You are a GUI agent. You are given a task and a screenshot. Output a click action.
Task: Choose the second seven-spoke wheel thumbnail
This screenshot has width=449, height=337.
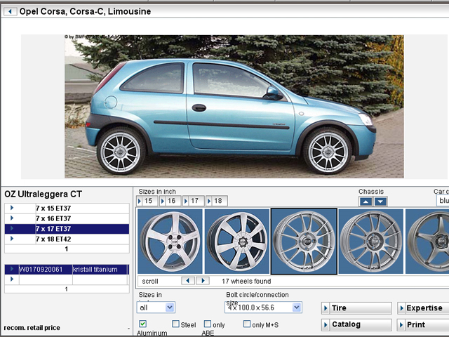[237, 242]
